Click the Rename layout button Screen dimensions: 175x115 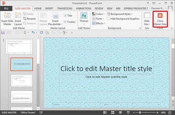(x=29, y=19)
